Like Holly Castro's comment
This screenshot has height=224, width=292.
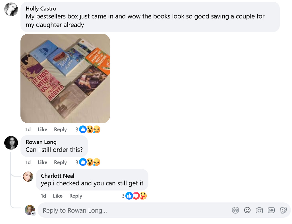click(x=42, y=129)
